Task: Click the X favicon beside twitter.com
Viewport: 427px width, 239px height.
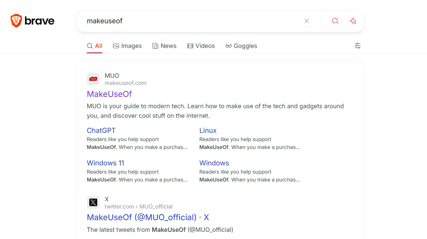Action: (93, 202)
